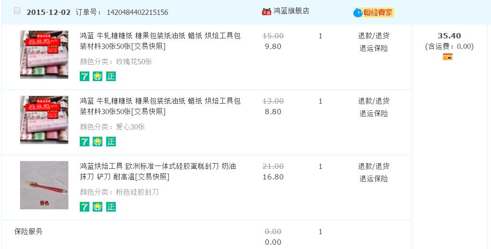Open the 爱心30张 product thumbnail

(x=44, y=120)
